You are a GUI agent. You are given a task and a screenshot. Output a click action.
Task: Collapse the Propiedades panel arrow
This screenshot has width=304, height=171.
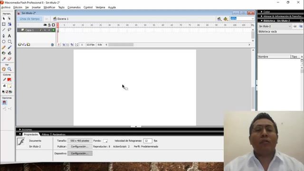pos(20,134)
